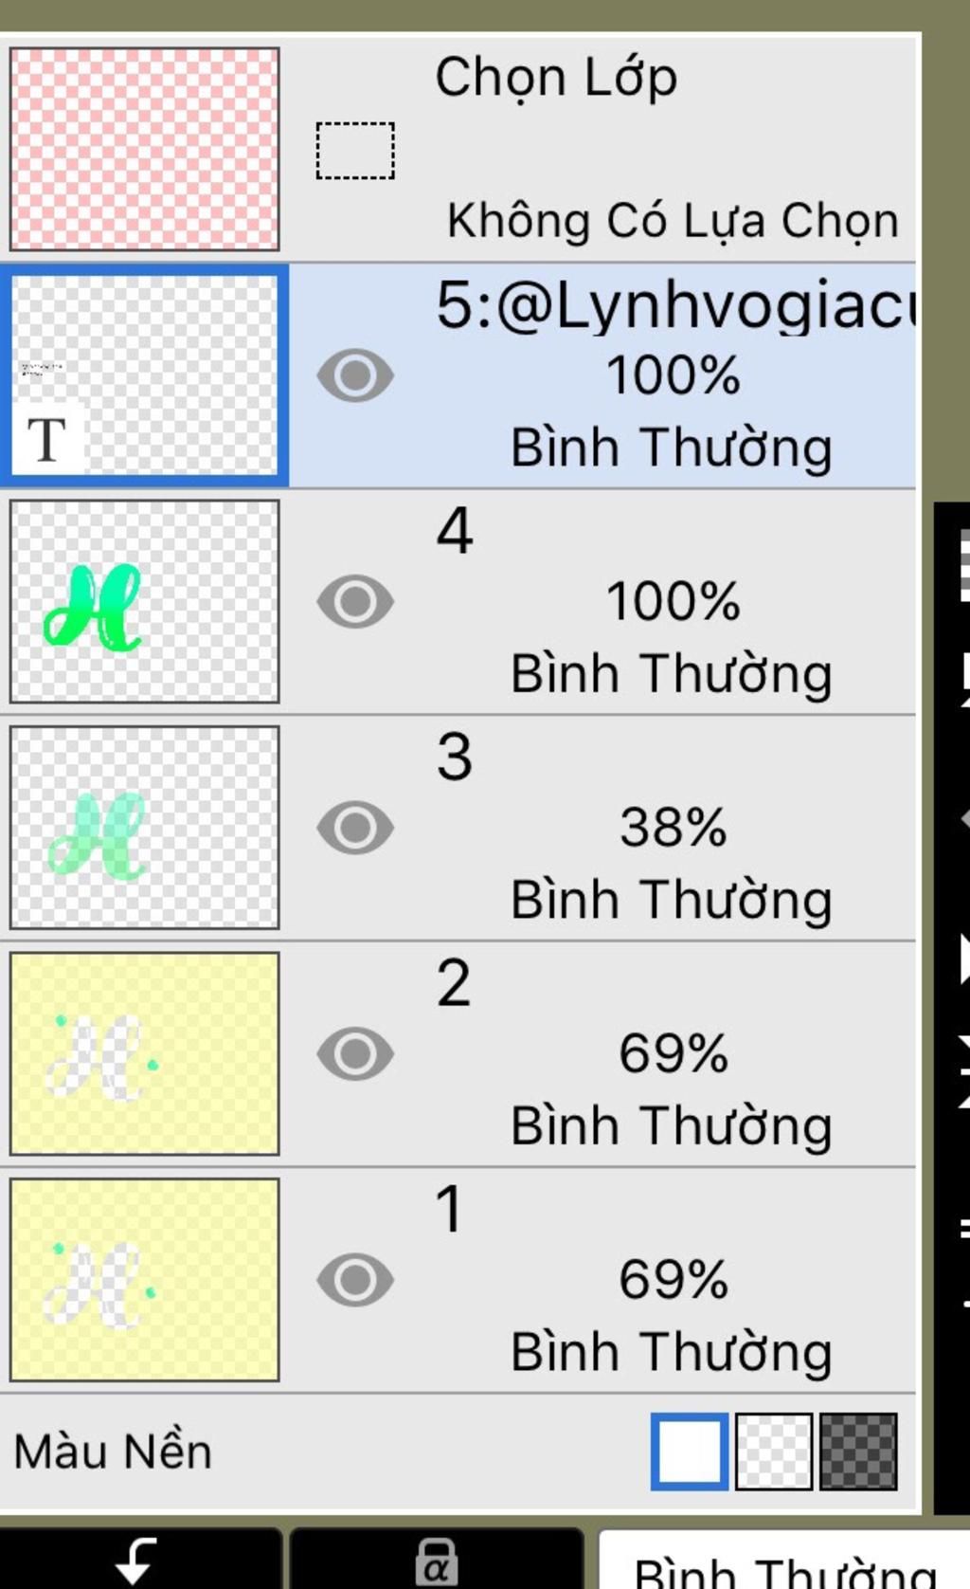Select the layer 1 row showing 69%
The width and height of the screenshot is (970, 1589).
coord(458,1280)
